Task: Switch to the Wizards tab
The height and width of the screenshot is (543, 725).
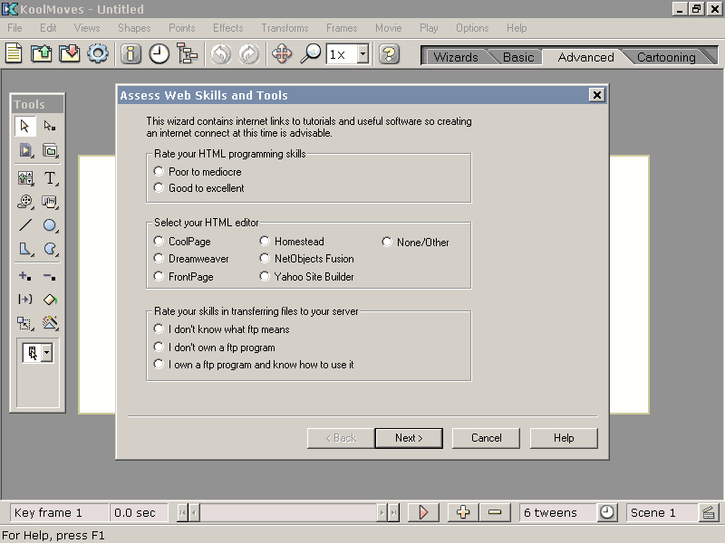Action: (456, 57)
